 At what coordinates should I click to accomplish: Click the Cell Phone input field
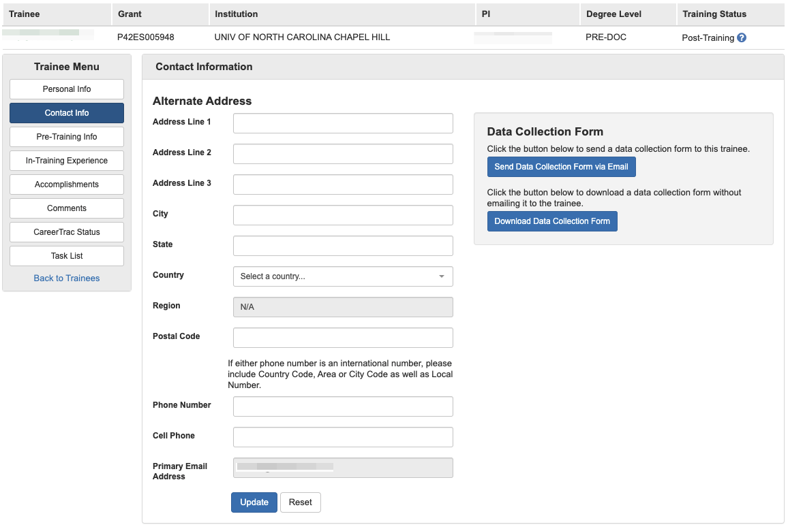tap(343, 437)
